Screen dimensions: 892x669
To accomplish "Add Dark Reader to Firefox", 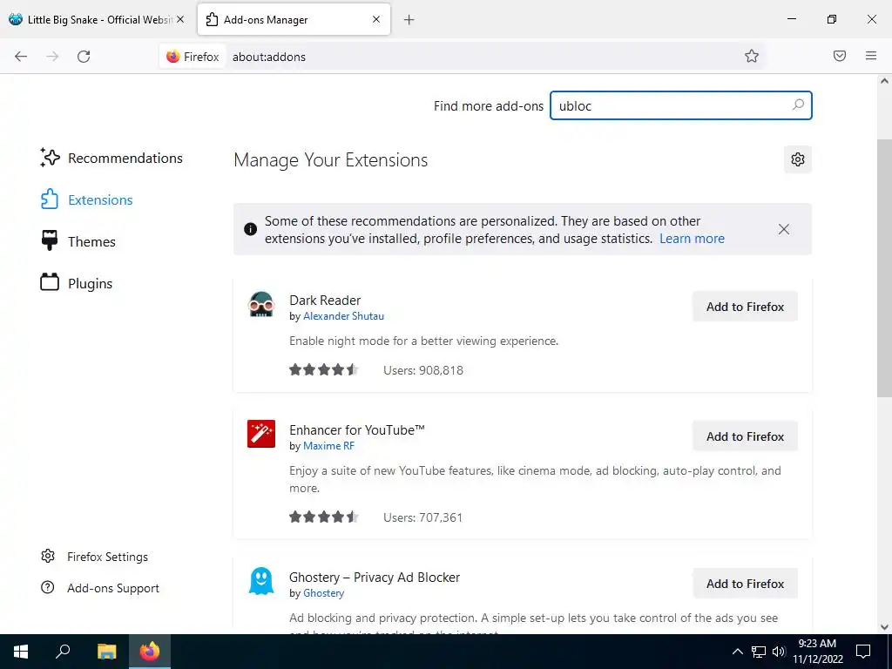I will 746,307.
